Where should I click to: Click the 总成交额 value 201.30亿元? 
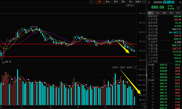pyautogui.click(x=175, y=32)
